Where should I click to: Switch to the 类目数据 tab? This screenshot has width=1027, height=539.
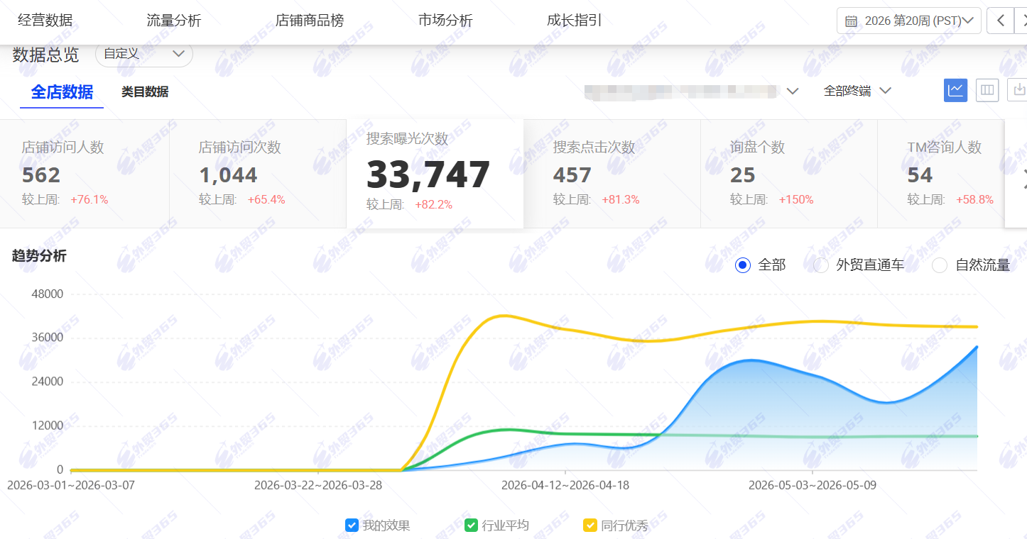(x=145, y=92)
